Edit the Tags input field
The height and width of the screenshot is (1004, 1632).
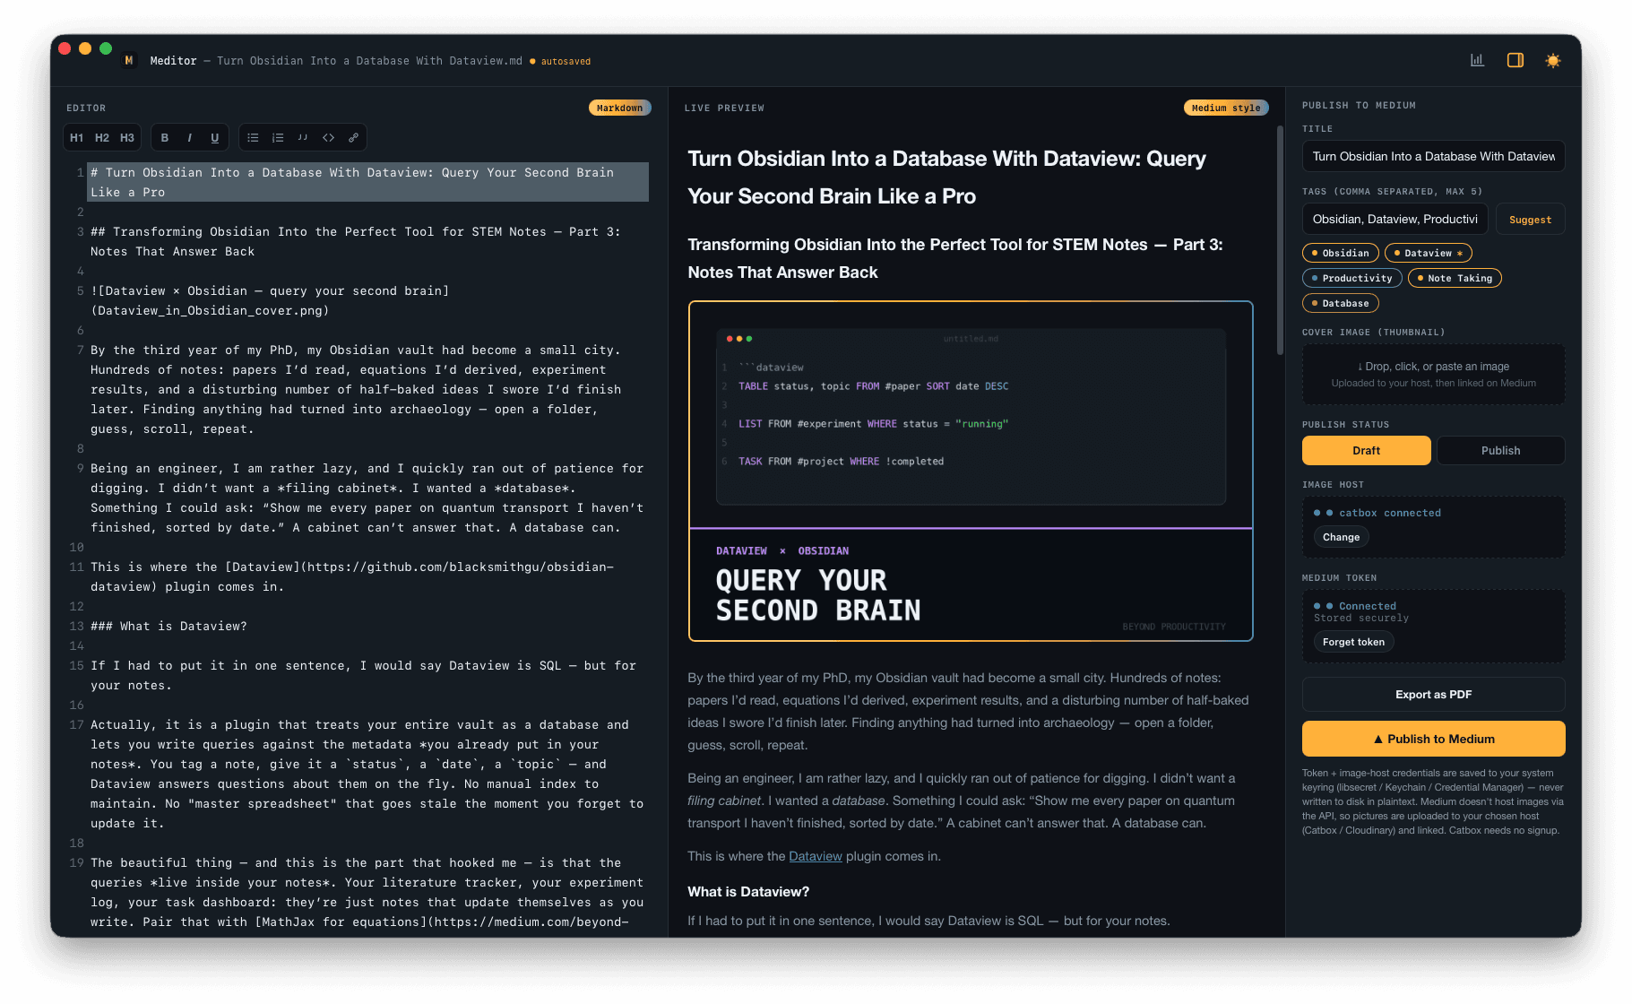(1395, 219)
